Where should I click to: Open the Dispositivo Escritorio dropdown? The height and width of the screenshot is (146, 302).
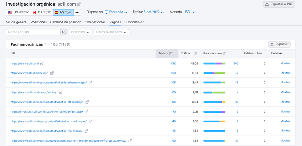point(116,12)
